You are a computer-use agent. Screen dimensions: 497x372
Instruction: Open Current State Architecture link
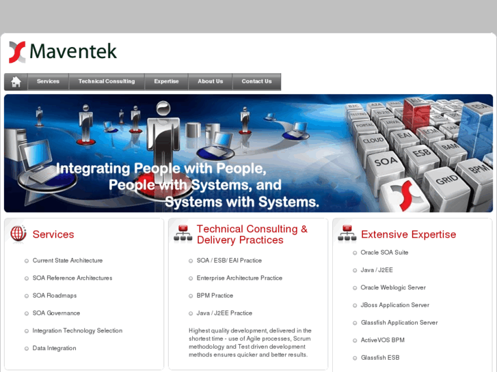[68, 261]
